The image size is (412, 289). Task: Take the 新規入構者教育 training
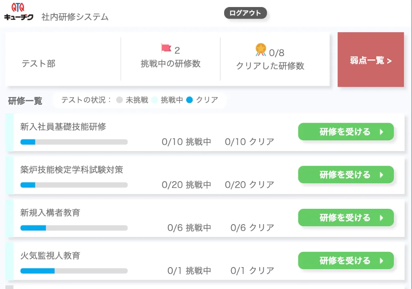tap(346, 218)
